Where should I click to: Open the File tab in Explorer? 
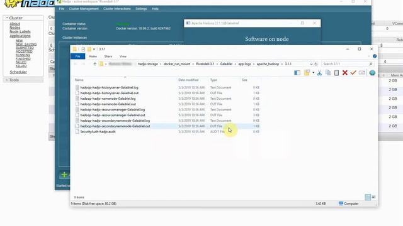pyautogui.click(x=77, y=56)
